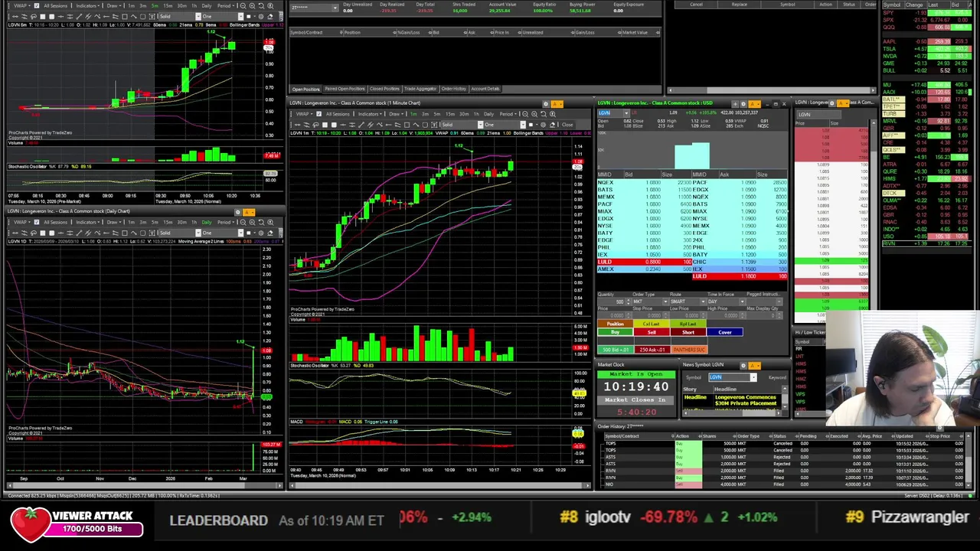The image size is (980, 551).
Task: Open 1 Minute Chart settings gear
Action: pyautogui.click(x=545, y=103)
